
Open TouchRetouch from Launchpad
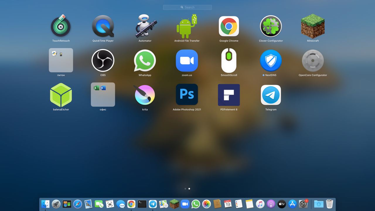pos(61,26)
